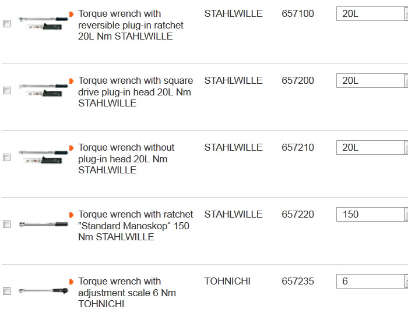Open the adjustment scale 6 Nm TOHNICHI link
This screenshot has width=408, height=320.
pos(127,293)
